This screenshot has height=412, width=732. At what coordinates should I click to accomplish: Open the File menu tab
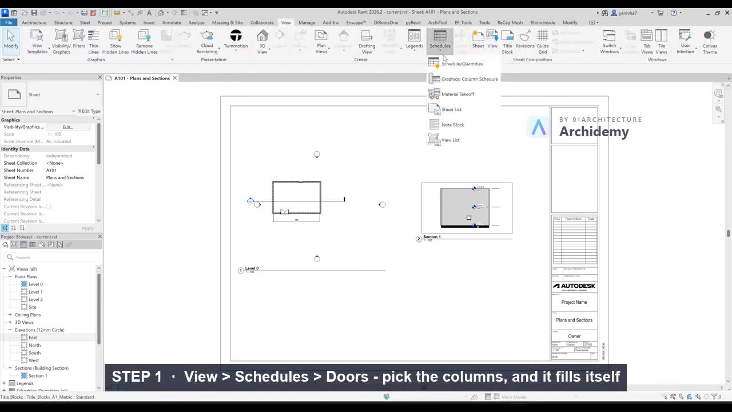9,22
